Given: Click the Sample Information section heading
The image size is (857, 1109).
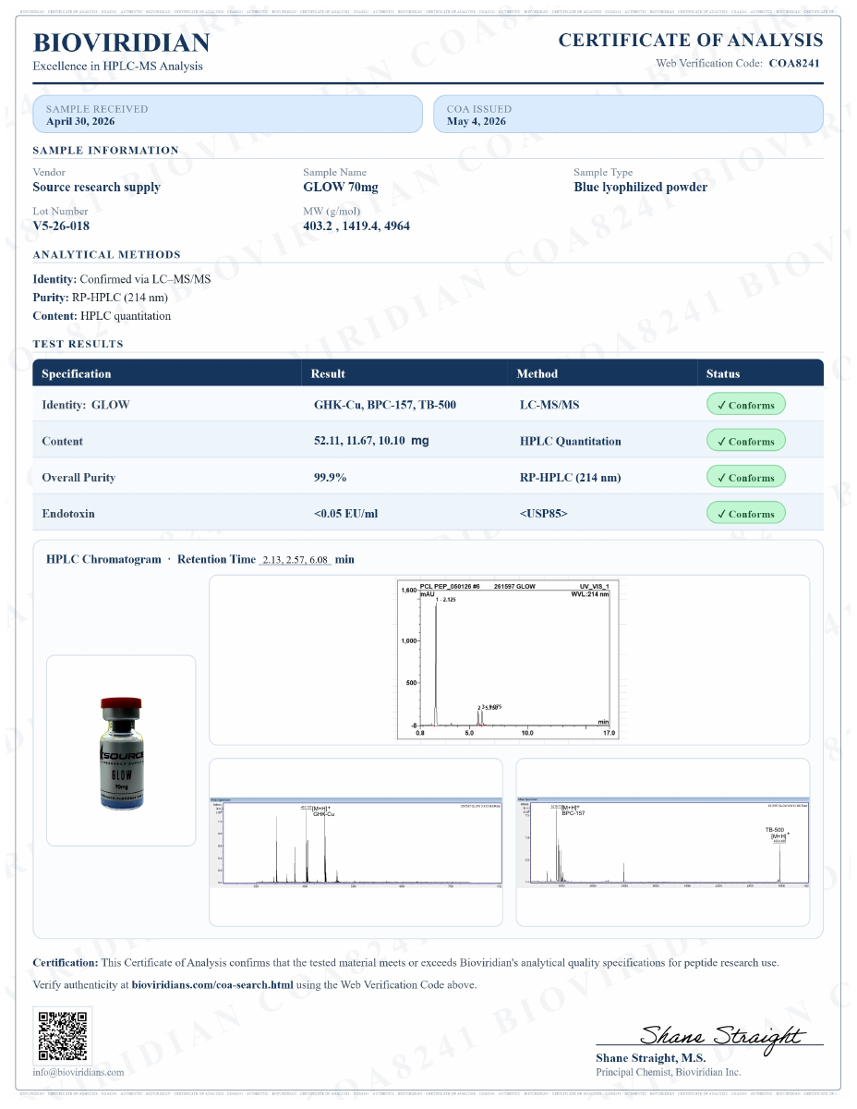Looking at the screenshot, I should click(x=106, y=150).
